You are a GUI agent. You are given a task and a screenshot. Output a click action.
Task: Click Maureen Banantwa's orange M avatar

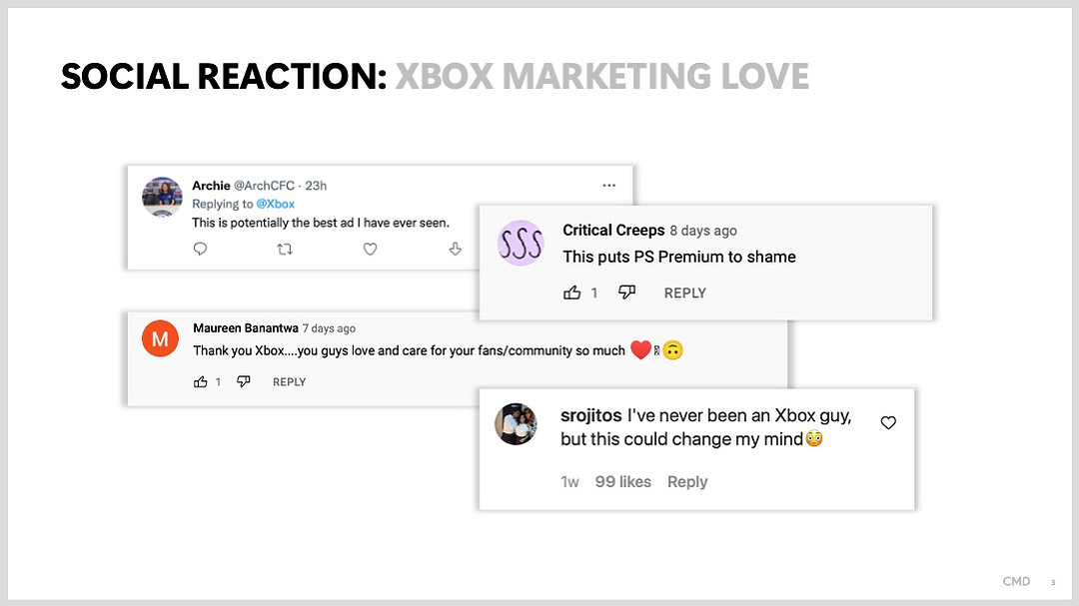160,338
